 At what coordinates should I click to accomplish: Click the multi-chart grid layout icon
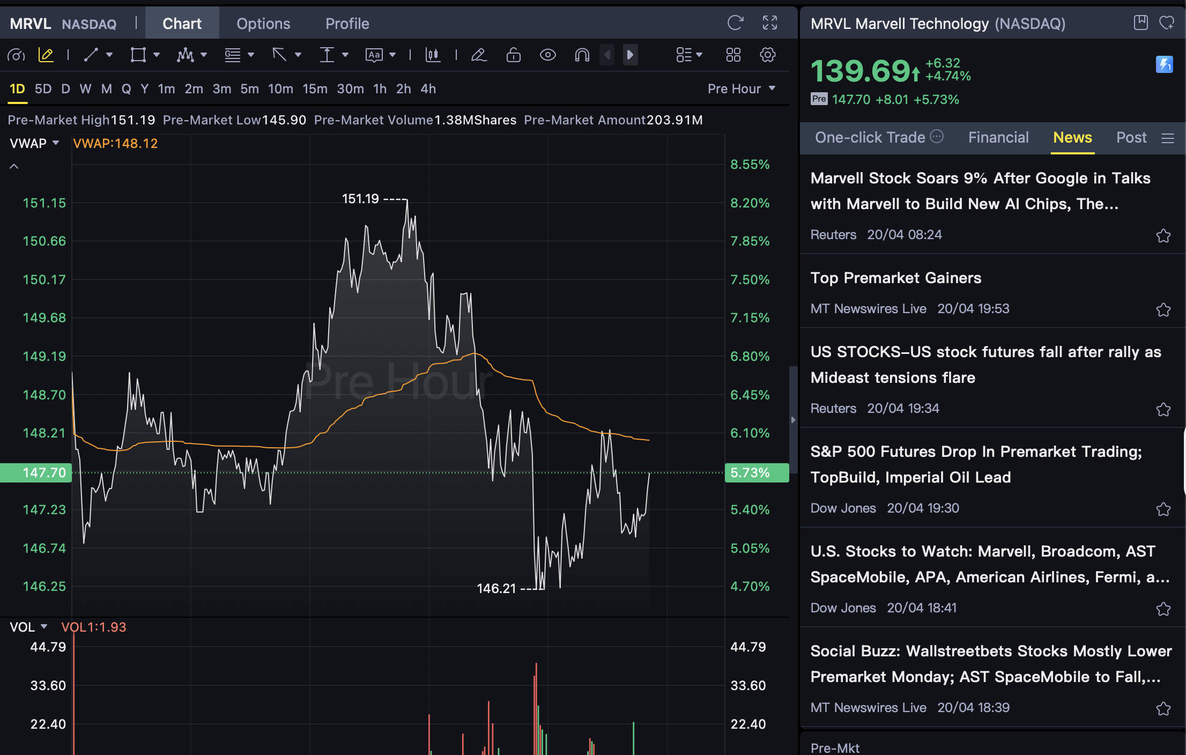pyautogui.click(x=733, y=55)
